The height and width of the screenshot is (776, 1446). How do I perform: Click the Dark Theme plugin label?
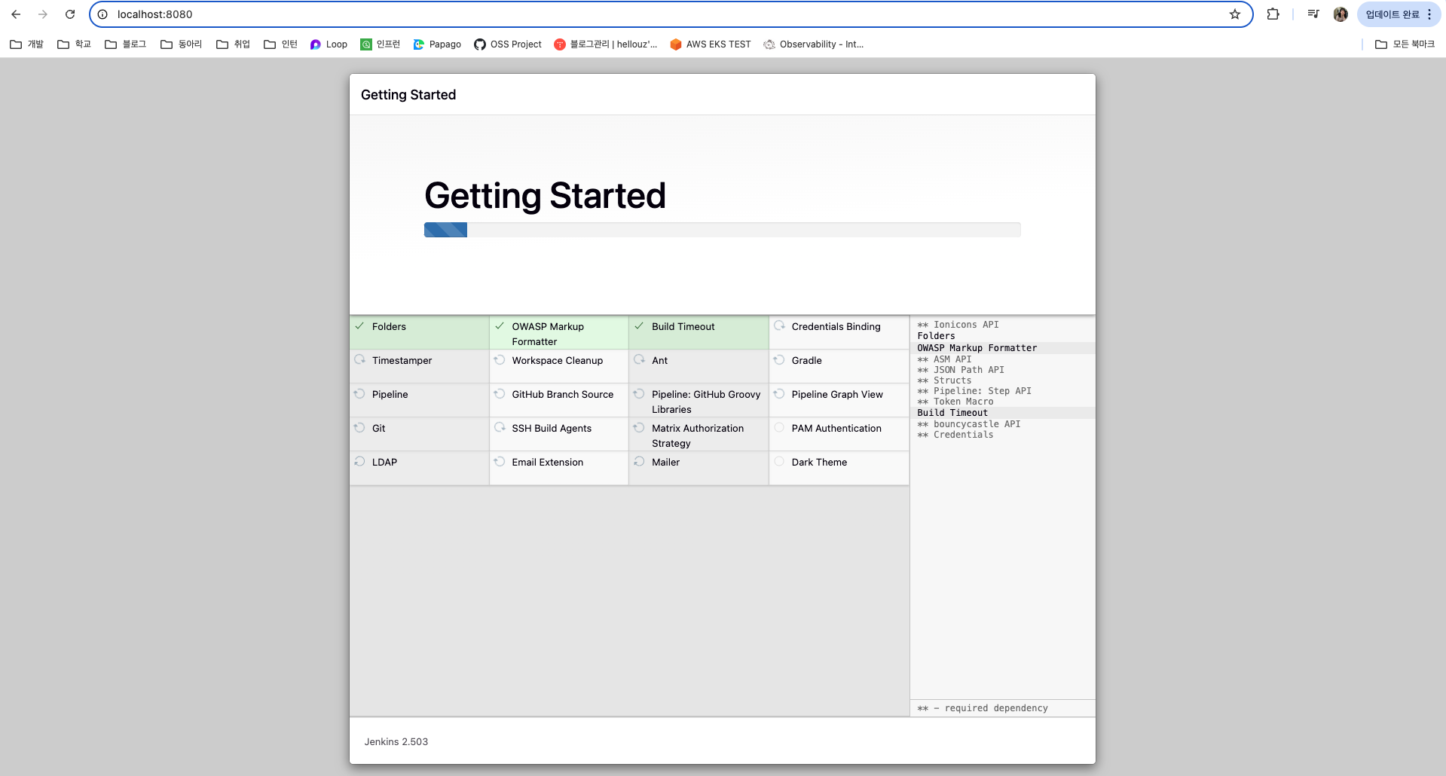pos(819,463)
